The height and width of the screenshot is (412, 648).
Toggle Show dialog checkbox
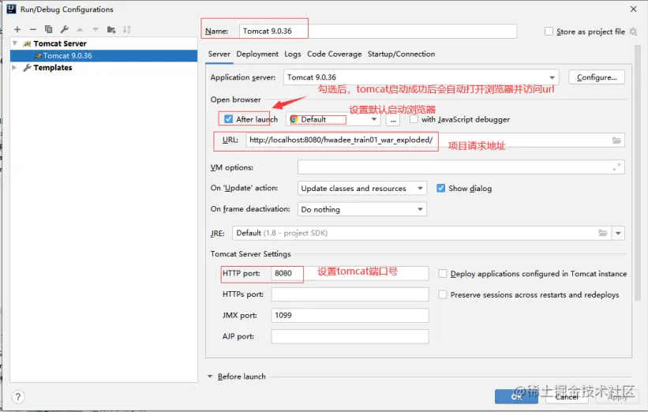pyautogui.click(x=441, y=189)
